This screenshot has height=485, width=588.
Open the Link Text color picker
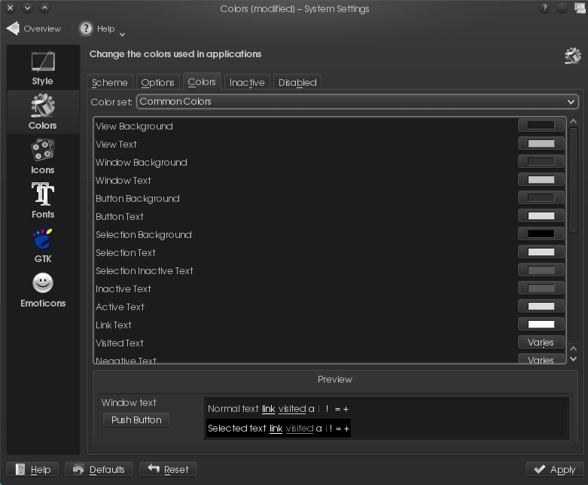[541, 324]
